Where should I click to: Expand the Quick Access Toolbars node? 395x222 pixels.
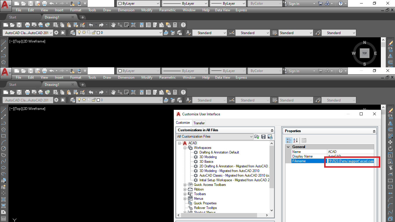[185, 185]
